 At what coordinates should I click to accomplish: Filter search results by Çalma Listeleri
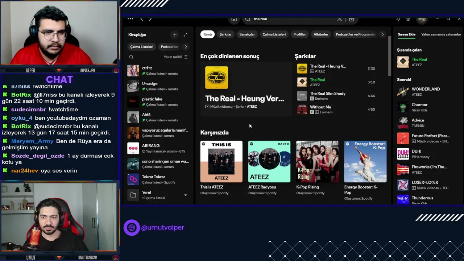pos(274,34)
